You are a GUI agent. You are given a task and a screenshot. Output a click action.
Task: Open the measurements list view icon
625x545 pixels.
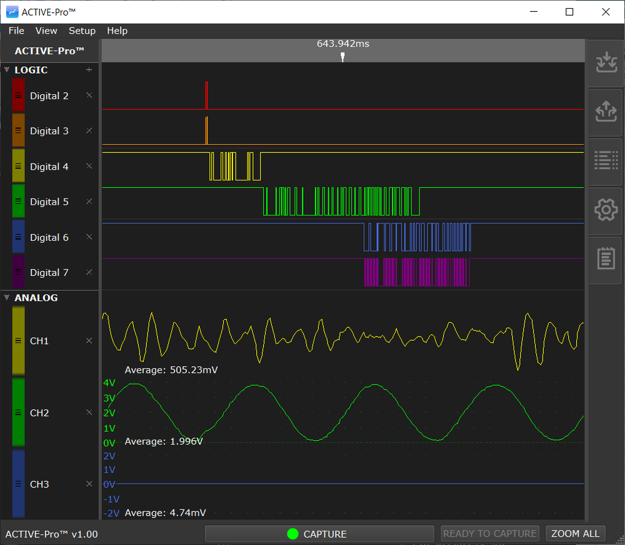(x=605, y=161)
